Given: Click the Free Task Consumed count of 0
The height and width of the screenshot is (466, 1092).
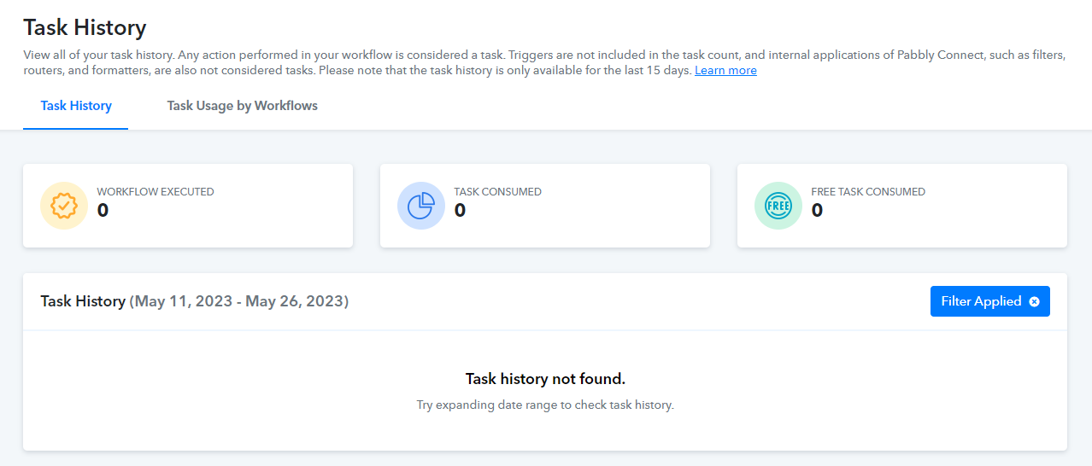Looking at the screenshot, I should pyautogui.click(x=817, y=210).
